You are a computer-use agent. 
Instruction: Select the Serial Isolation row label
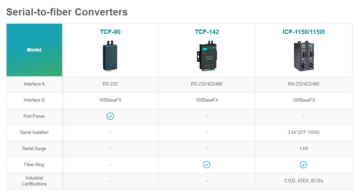pyautogui.click(x=34, y=132)
